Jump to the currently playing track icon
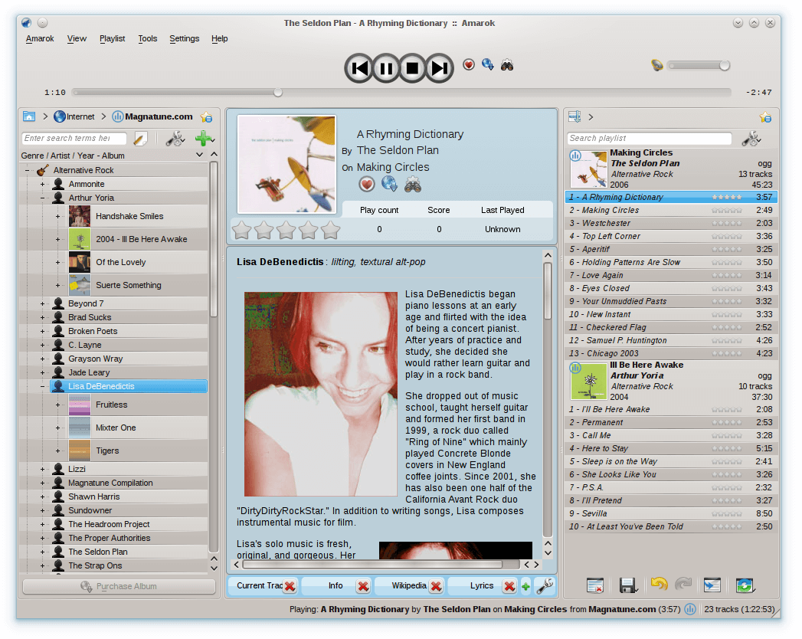The height and width of the screenshot is (639, 802). (712, 585)
